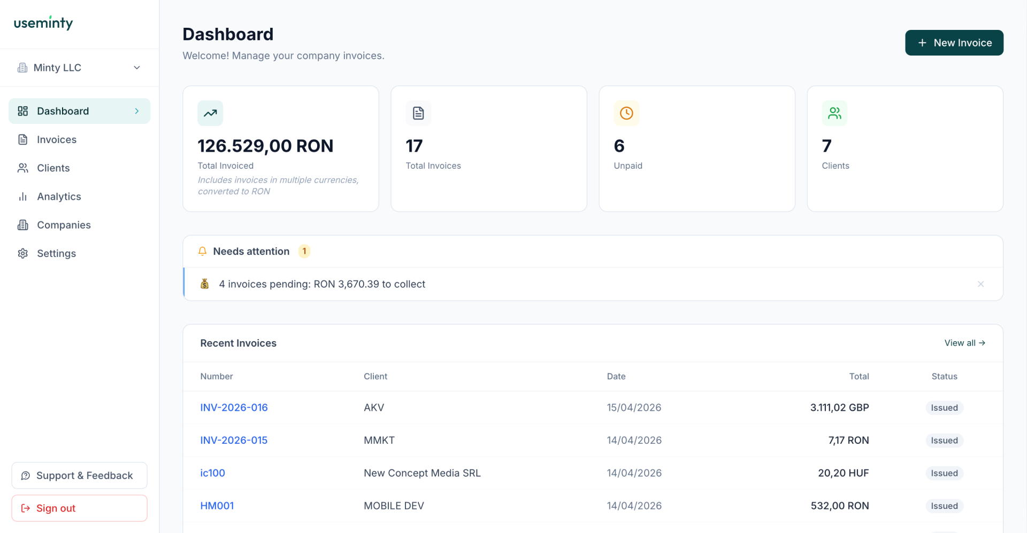Image resolution: width=1027 pixels, height=533 pixels.
Task: Click the useminty logo
Action: 43,23
